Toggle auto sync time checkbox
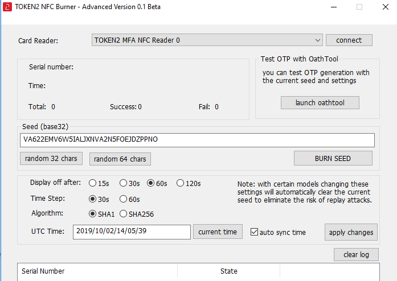 pyautogui.click(x=254, y=232)
